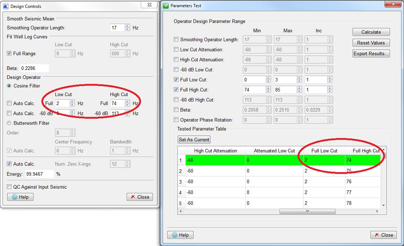
Task: Click the Beta value field in Design Controls
Action: [34, 68]
